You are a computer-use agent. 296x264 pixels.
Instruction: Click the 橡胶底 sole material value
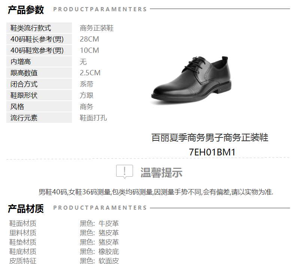coord(109,252)
